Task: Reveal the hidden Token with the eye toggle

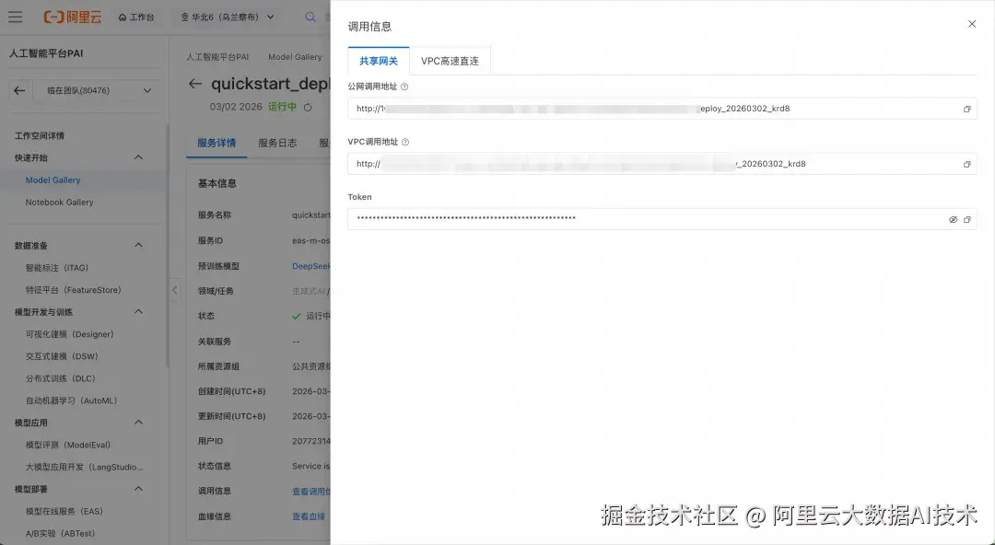Action: (953, 220)
